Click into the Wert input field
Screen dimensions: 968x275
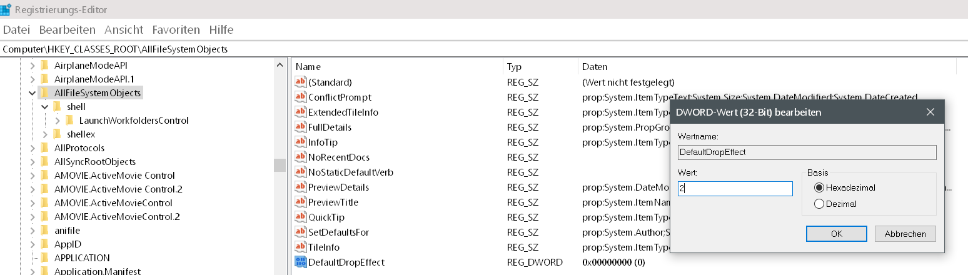coord(735,188)
